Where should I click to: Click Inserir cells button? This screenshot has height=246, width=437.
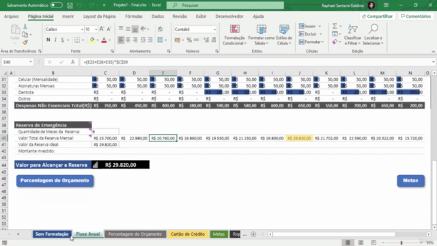(307, 26)
